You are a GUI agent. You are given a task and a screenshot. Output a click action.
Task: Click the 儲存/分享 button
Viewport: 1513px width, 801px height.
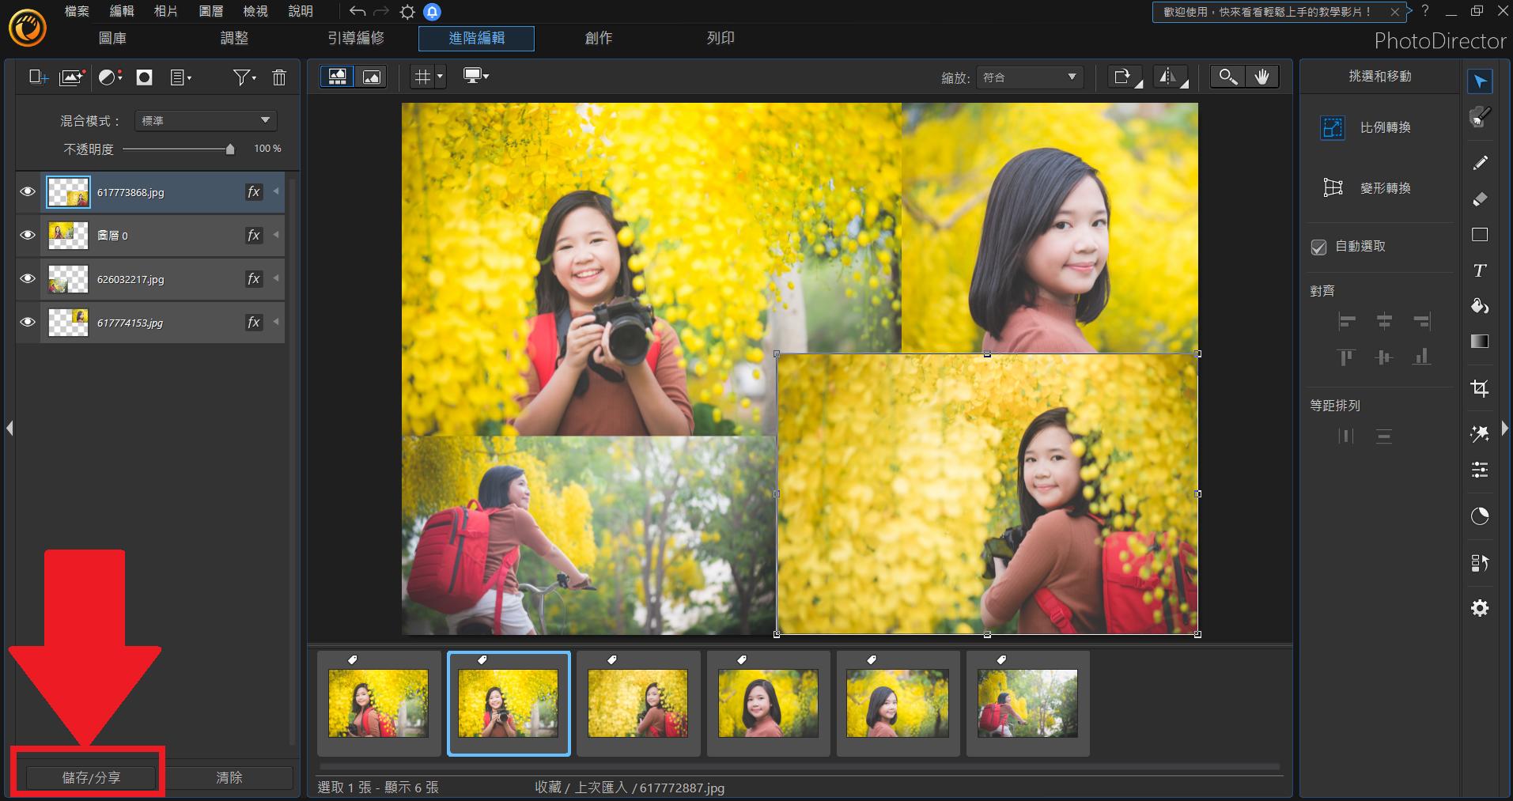click(x=92, y=777)
